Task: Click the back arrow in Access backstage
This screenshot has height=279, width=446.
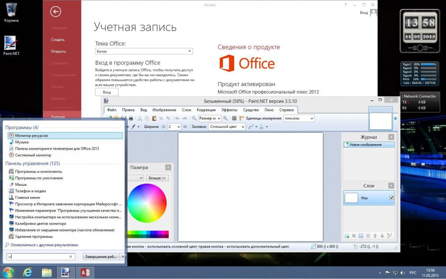Action: (55, 12)
